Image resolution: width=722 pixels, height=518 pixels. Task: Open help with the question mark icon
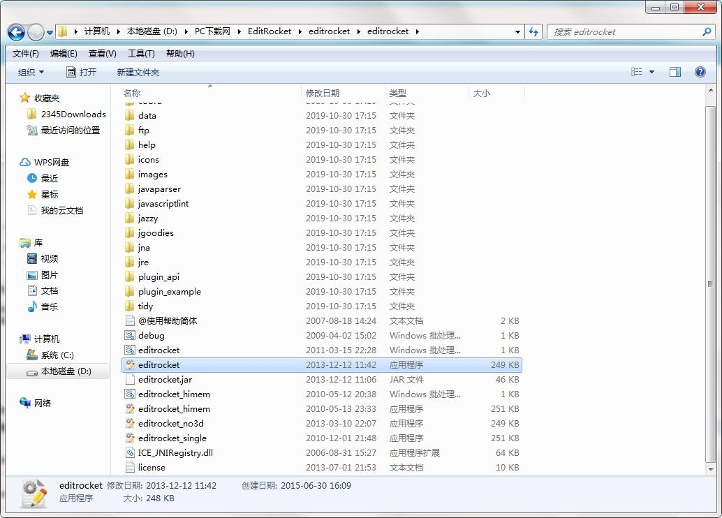click(700, 72)
